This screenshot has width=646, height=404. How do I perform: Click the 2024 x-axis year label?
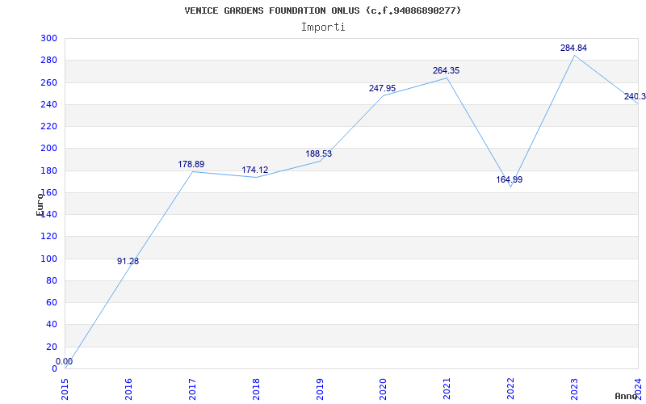click(638, 389)
